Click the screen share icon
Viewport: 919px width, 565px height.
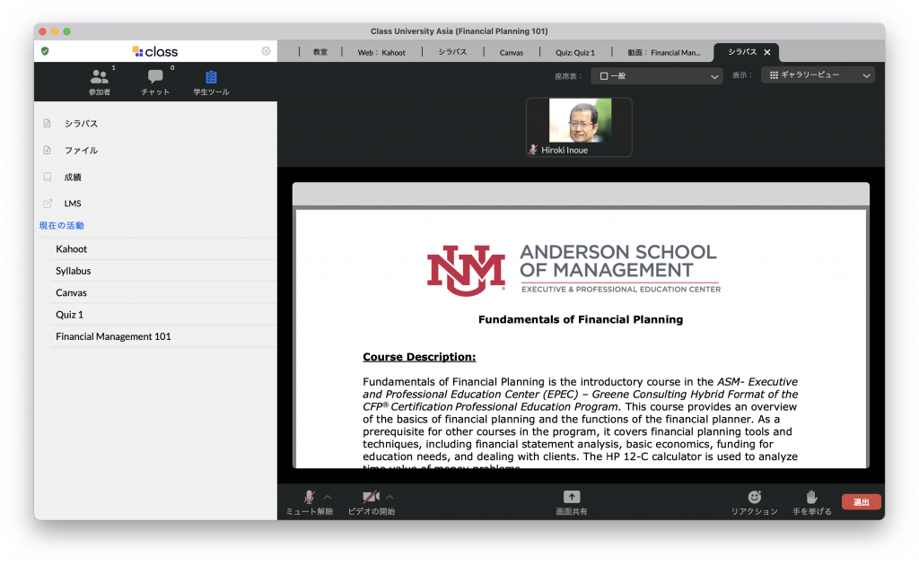pyautogui.click(x=572, y=497)
